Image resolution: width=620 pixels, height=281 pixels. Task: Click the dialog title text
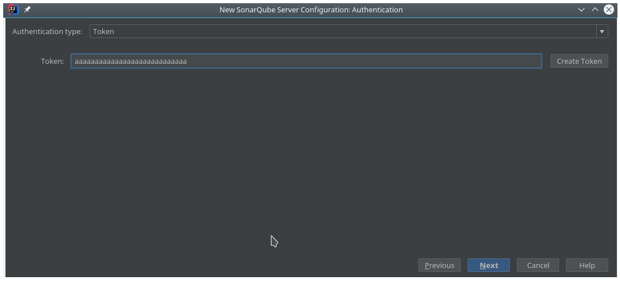coord(311,10)
